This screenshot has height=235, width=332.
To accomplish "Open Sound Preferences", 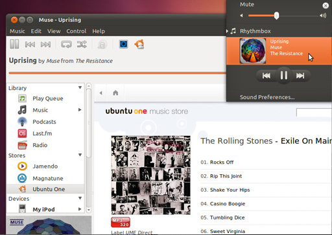I will (x=267, y=97).
